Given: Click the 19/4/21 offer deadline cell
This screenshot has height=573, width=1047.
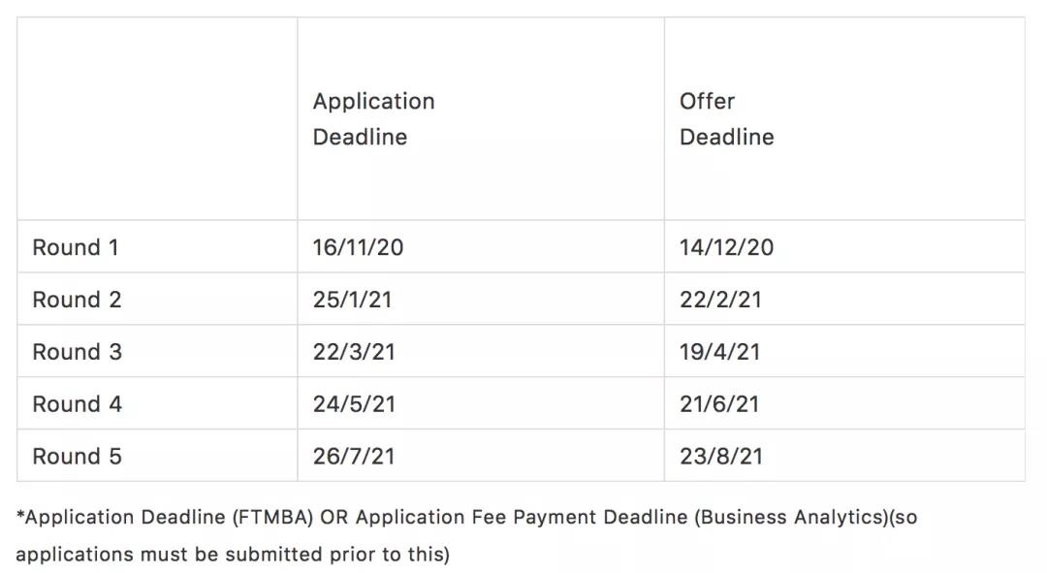Looking at the screenshot, I should (719, 352).
